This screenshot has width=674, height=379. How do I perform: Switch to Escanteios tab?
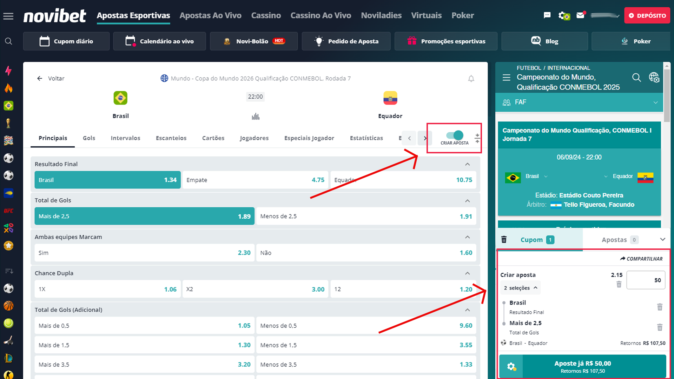pyautogui.click(x=171, y=138)
